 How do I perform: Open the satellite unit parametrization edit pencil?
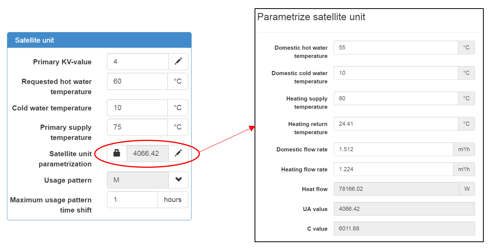pyautogui.click(x=178, y=153)
